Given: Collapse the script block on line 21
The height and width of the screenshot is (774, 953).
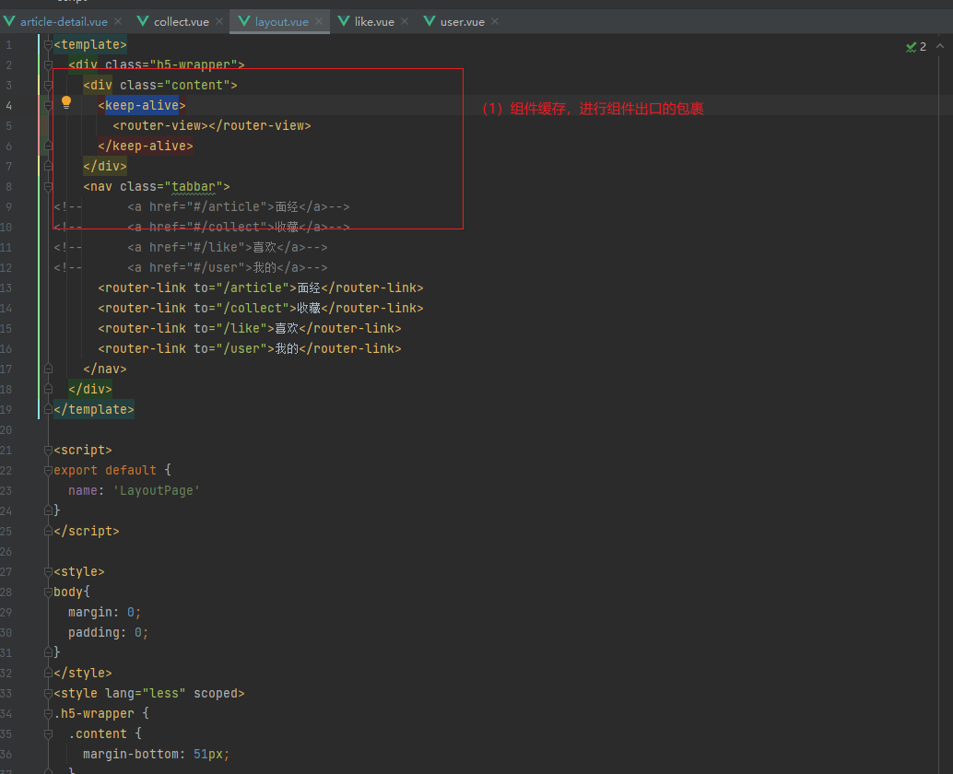Looking at the screenshot, I should point(48,451).
